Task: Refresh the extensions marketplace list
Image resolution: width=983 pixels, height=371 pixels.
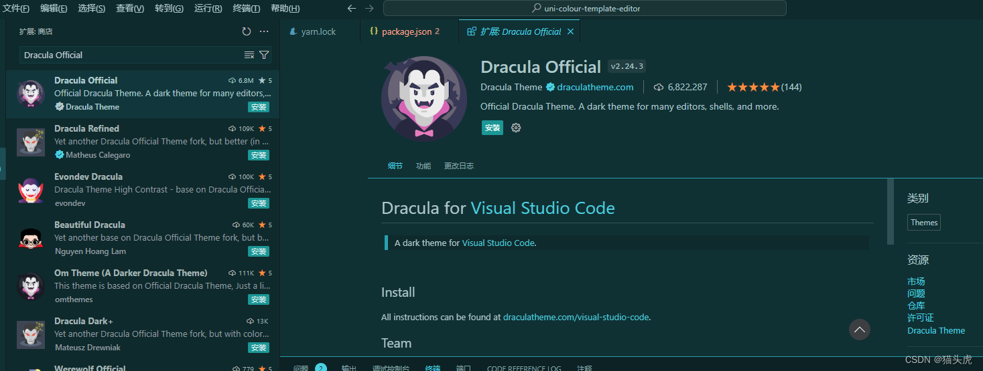Action: (247, 31)
